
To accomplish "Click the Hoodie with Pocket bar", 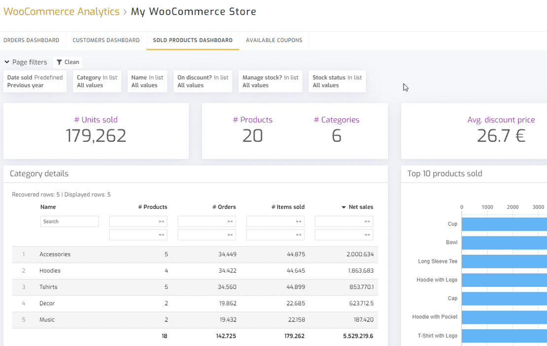I will coord(504,317).
